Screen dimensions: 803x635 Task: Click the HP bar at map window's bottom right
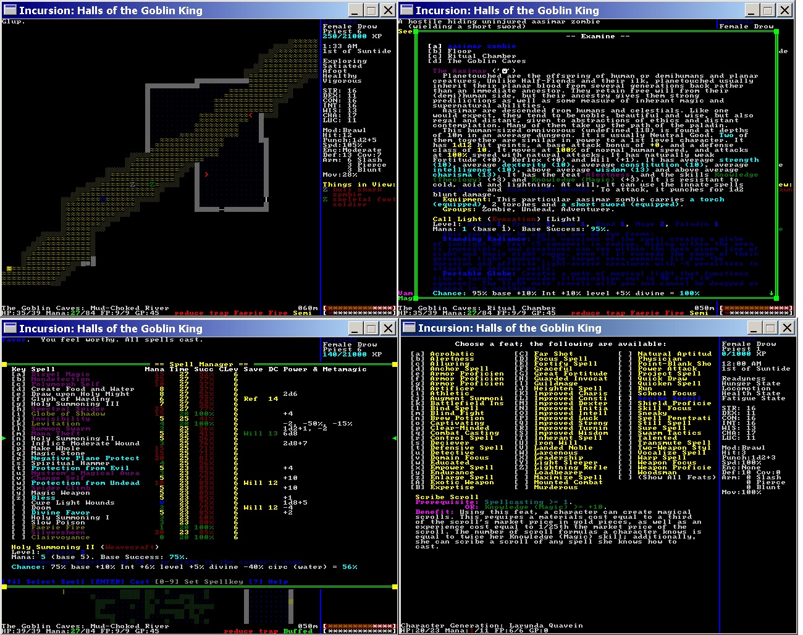(x=359, y=308)
